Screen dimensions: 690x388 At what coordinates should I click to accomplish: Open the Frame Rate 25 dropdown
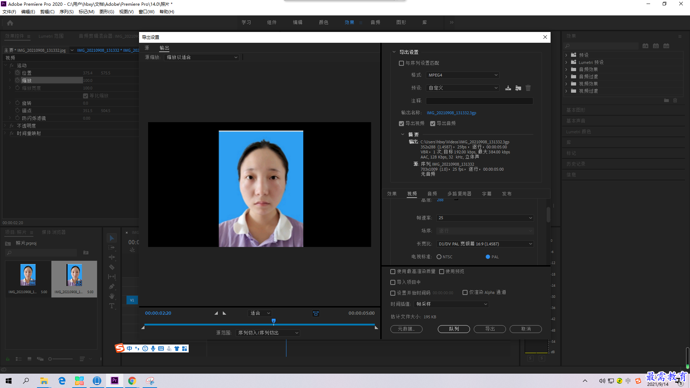pos(485,218)
